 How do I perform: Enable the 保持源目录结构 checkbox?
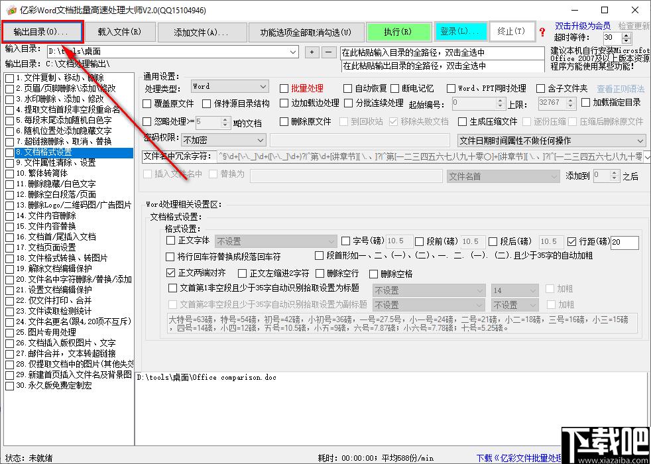tap(206, 103)
